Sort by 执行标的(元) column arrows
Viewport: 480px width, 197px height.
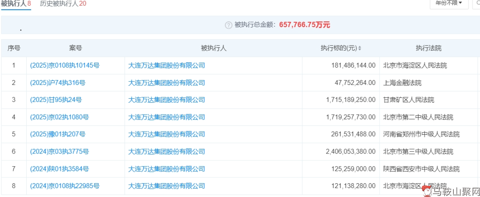[360, 48]
